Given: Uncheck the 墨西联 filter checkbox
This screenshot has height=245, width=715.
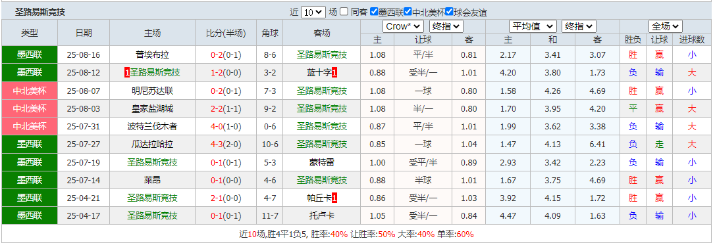Looking at the screenshot, I should pyautogui.click(x=374, y=12).
